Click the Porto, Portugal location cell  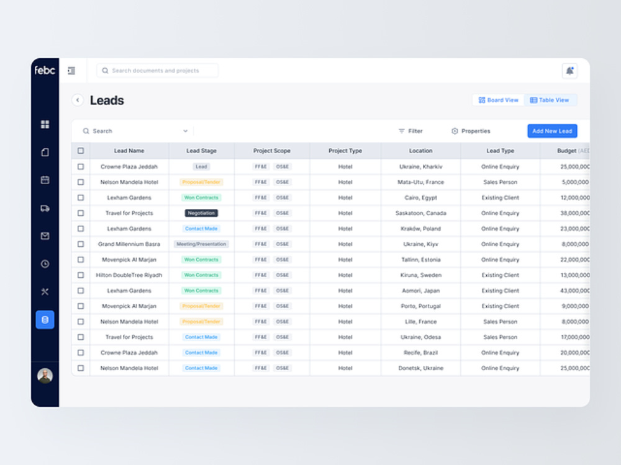point(420,306)
